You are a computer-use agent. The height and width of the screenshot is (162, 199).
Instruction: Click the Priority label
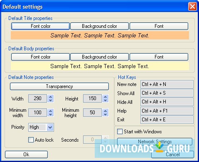tap(18, 127)
